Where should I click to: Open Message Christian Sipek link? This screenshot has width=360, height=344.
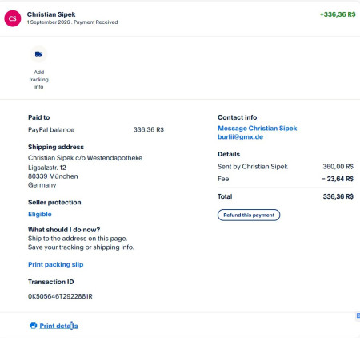click(257, 129)
